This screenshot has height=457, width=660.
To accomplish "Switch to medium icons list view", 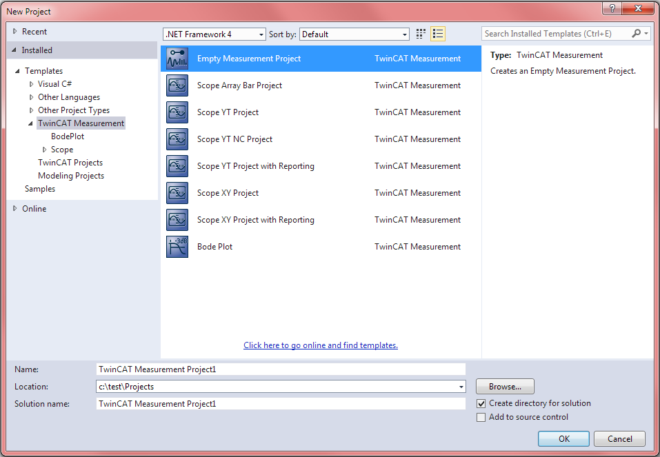I will [437, 34].
